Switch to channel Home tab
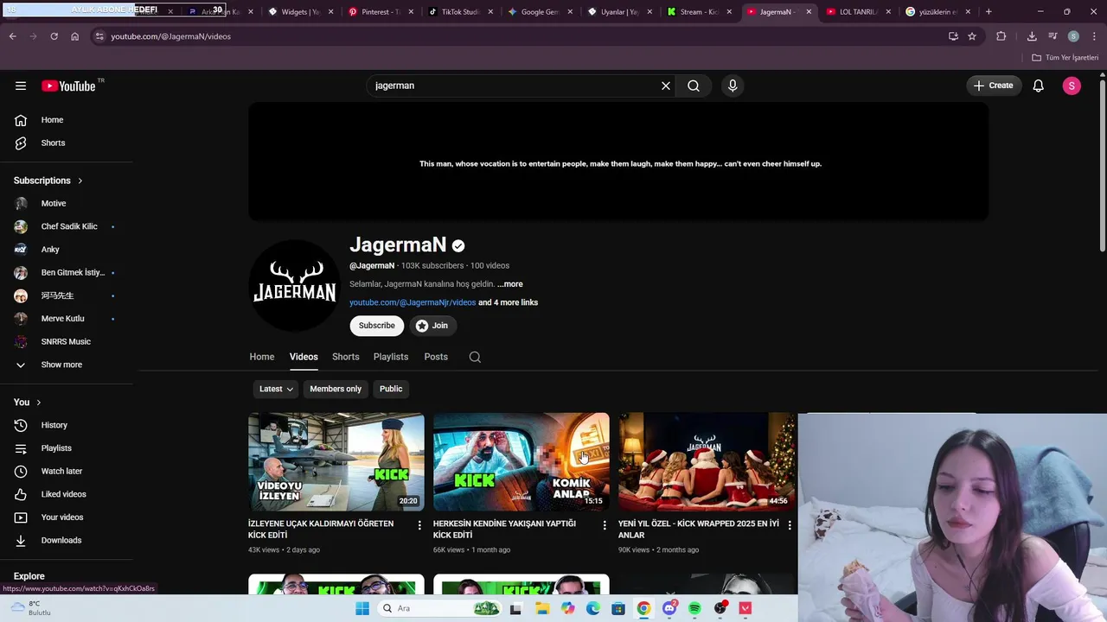This screenshot has width=1107, height=622. click(262, 357)
